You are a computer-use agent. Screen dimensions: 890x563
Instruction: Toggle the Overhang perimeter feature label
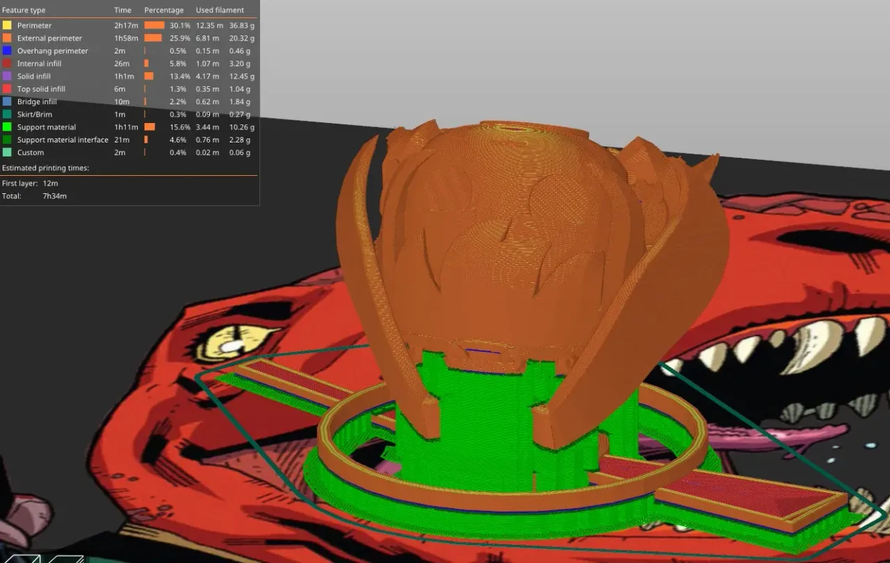pyautogui.click(x=53, y=51)
